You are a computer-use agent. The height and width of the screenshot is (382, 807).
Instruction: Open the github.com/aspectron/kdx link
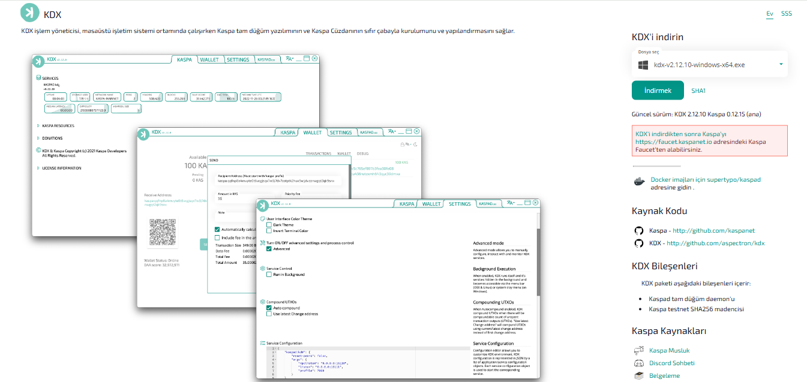tap(716, 243)
